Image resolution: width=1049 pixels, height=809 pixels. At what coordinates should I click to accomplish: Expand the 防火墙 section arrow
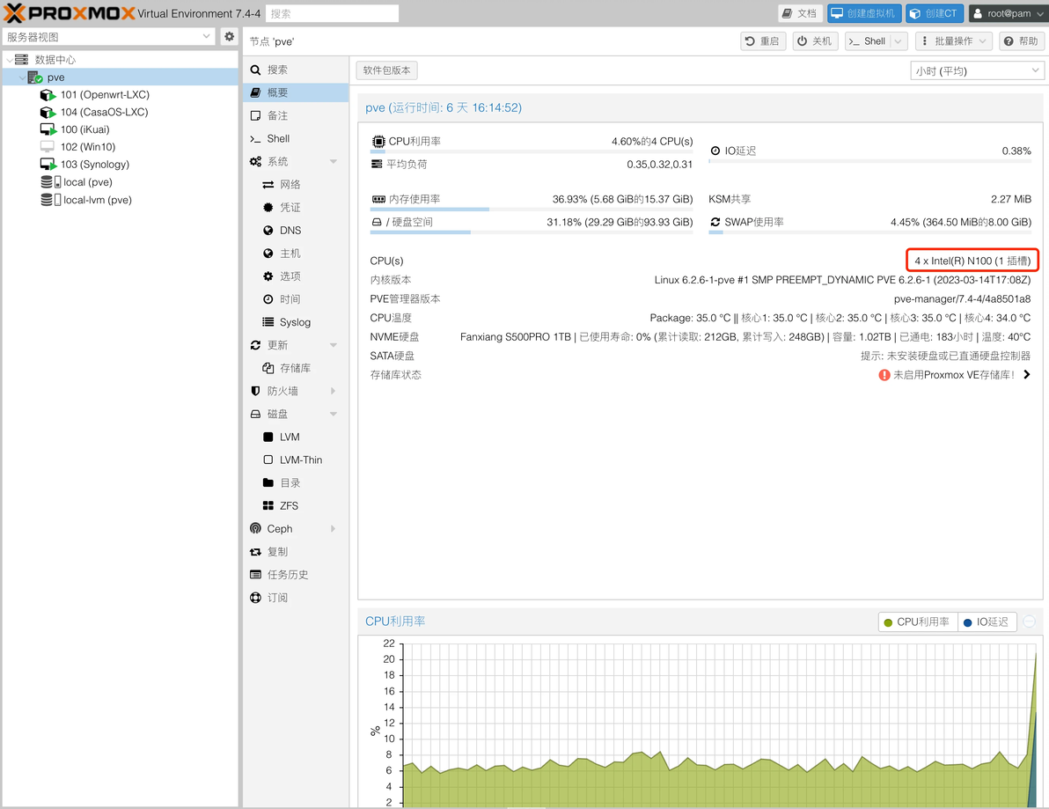pos(334,391)
